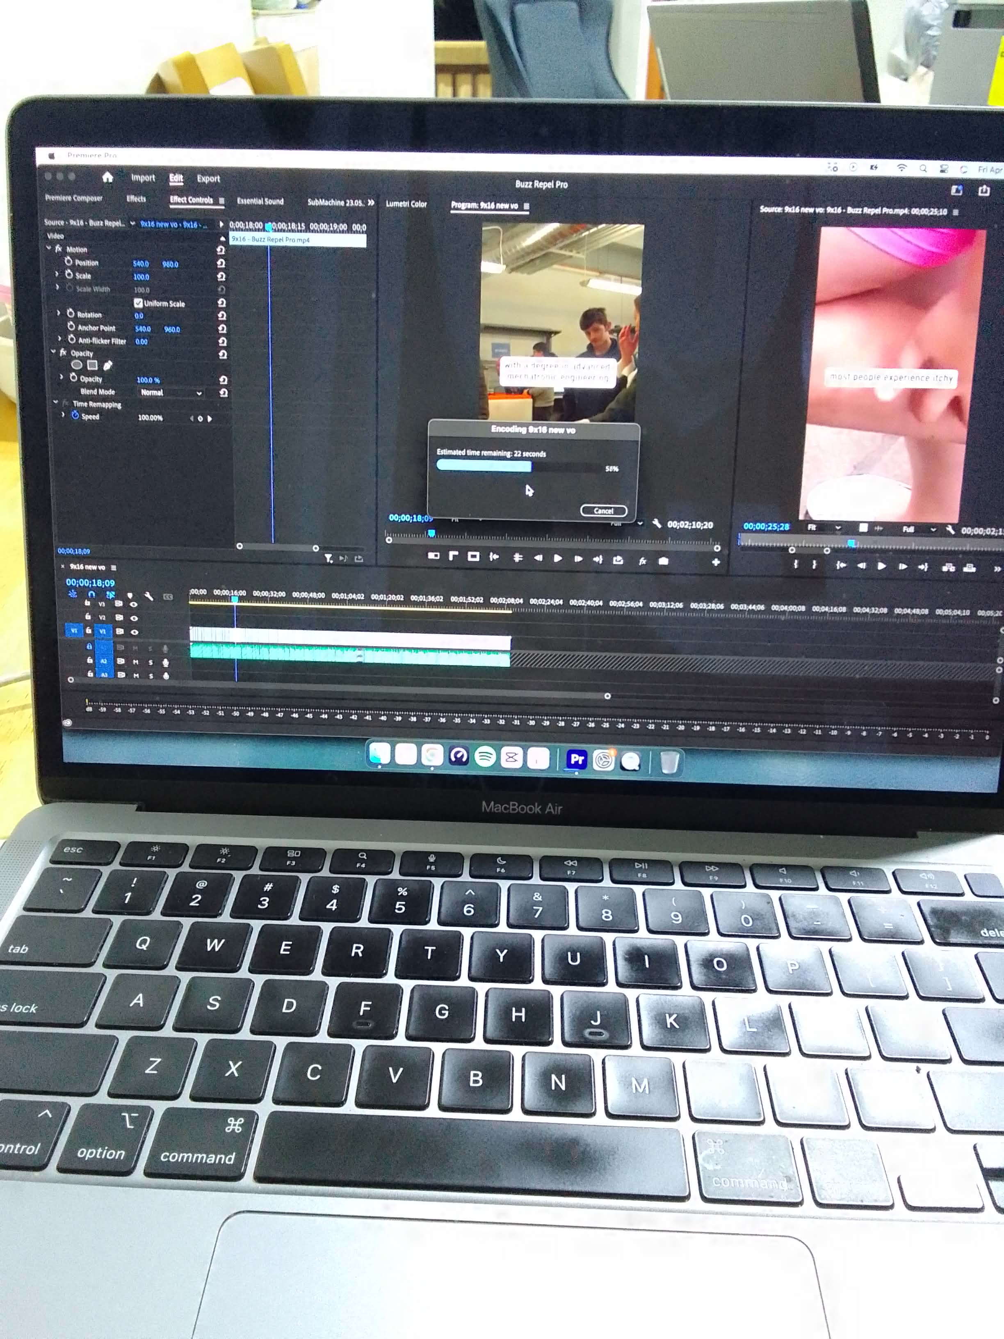Overwrite the timeline with the source clip
The width and height of the screenshot is (1004, 1339).
pos(970,567)
